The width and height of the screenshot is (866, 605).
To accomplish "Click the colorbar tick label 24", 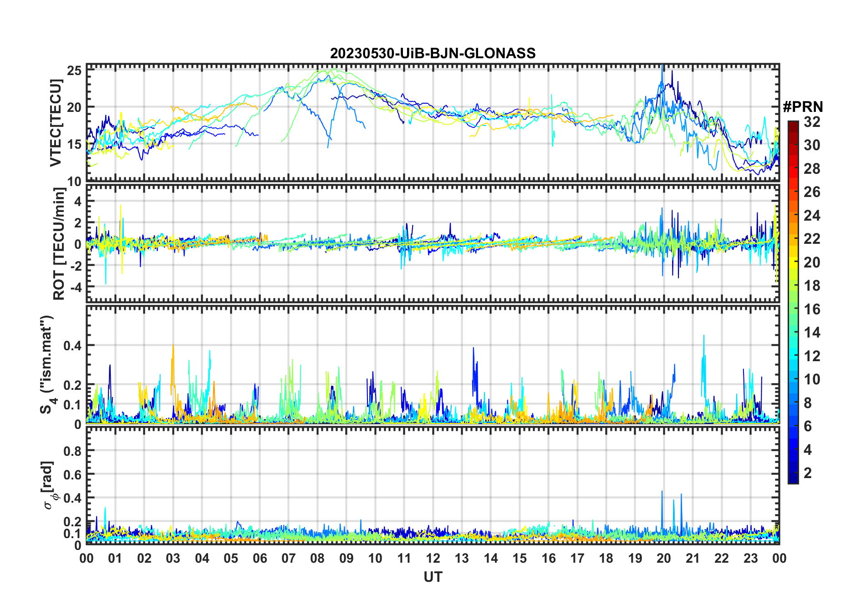I will point(812,216).
